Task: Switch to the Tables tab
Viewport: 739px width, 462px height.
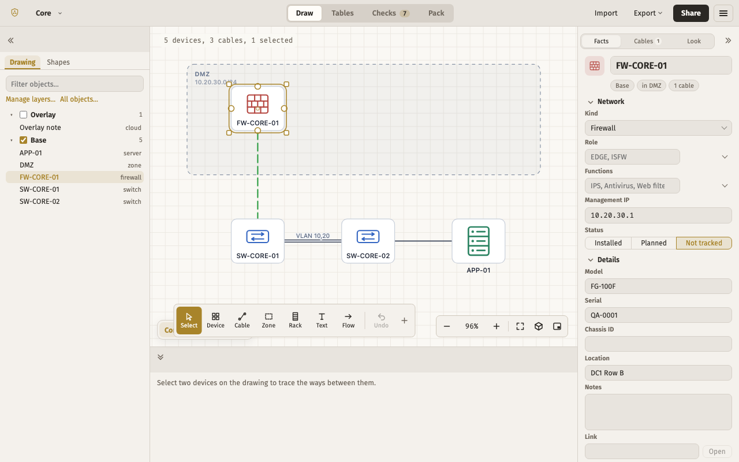Action: click(342, 13)
